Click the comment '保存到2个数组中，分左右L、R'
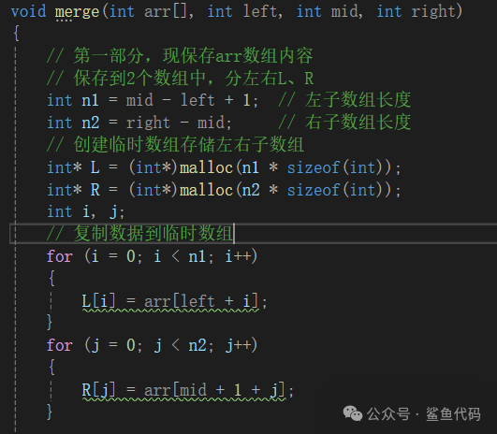The width and height of the screenshot is (497, 434). (x=180, y=79)
